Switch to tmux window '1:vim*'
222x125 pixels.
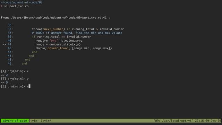(46, 121)
